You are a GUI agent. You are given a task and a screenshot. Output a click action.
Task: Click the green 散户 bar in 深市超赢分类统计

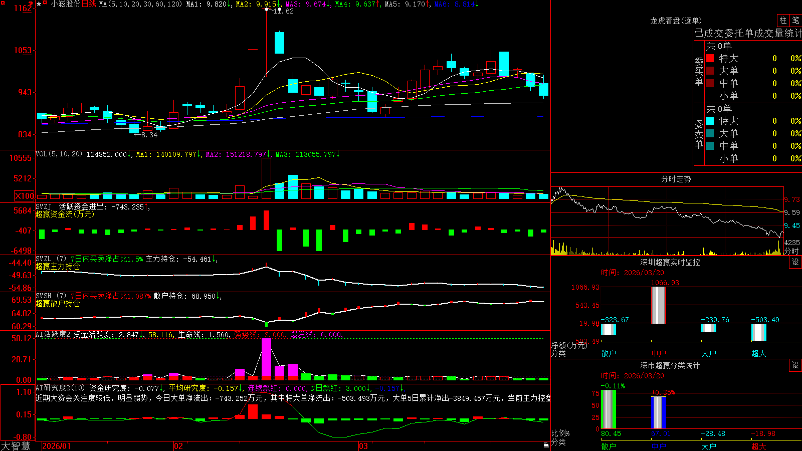(x=608, y=409)
